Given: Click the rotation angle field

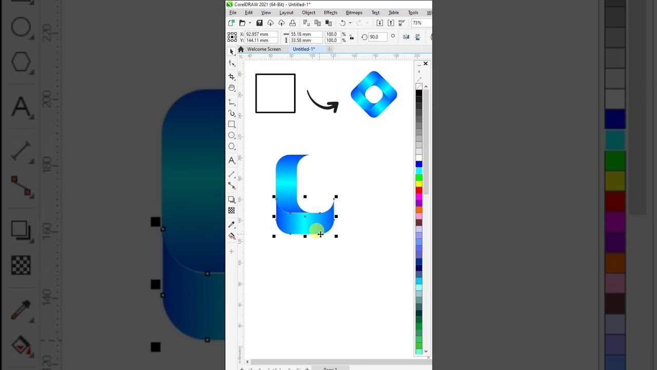Looking at the screenshot, I should pos(377,37).
